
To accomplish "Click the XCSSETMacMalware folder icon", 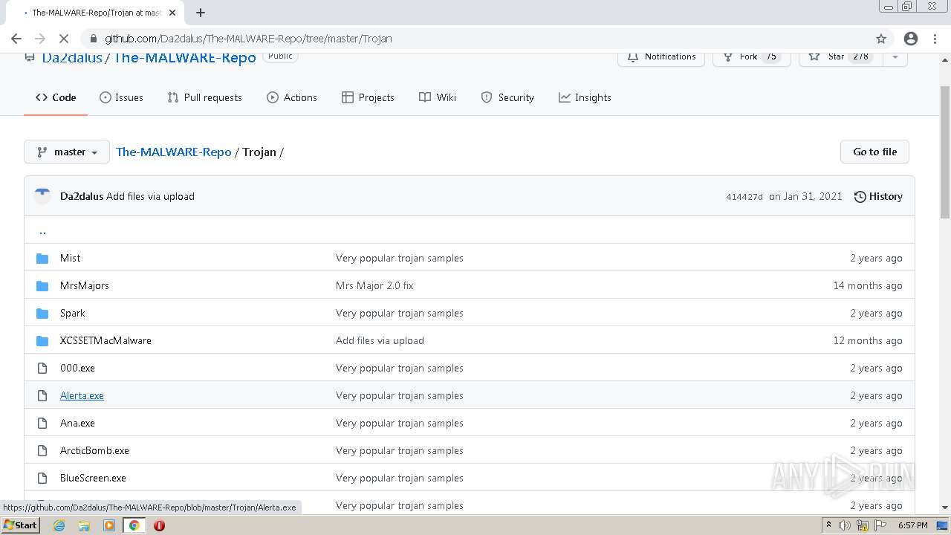I will [42, 341].
